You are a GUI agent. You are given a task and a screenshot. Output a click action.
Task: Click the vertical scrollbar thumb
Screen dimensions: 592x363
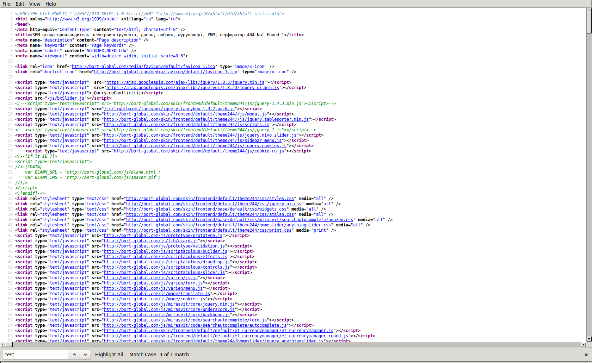coord(589,23)
